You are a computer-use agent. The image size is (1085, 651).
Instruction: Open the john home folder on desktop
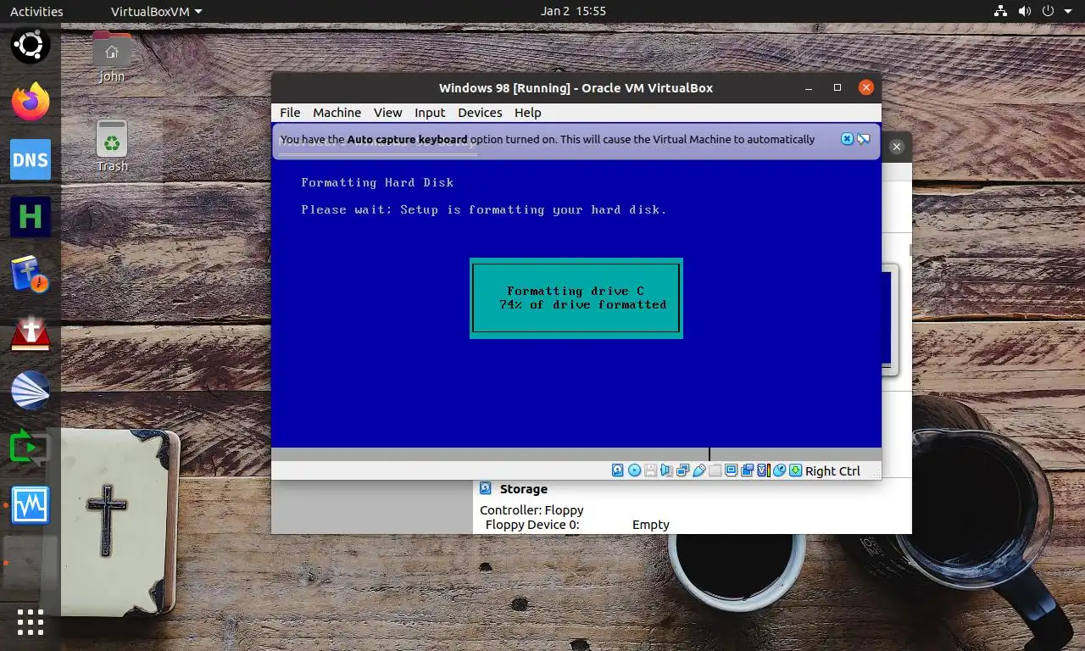112,58
